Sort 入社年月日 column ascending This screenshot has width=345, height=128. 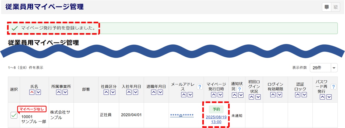point(129,92)
